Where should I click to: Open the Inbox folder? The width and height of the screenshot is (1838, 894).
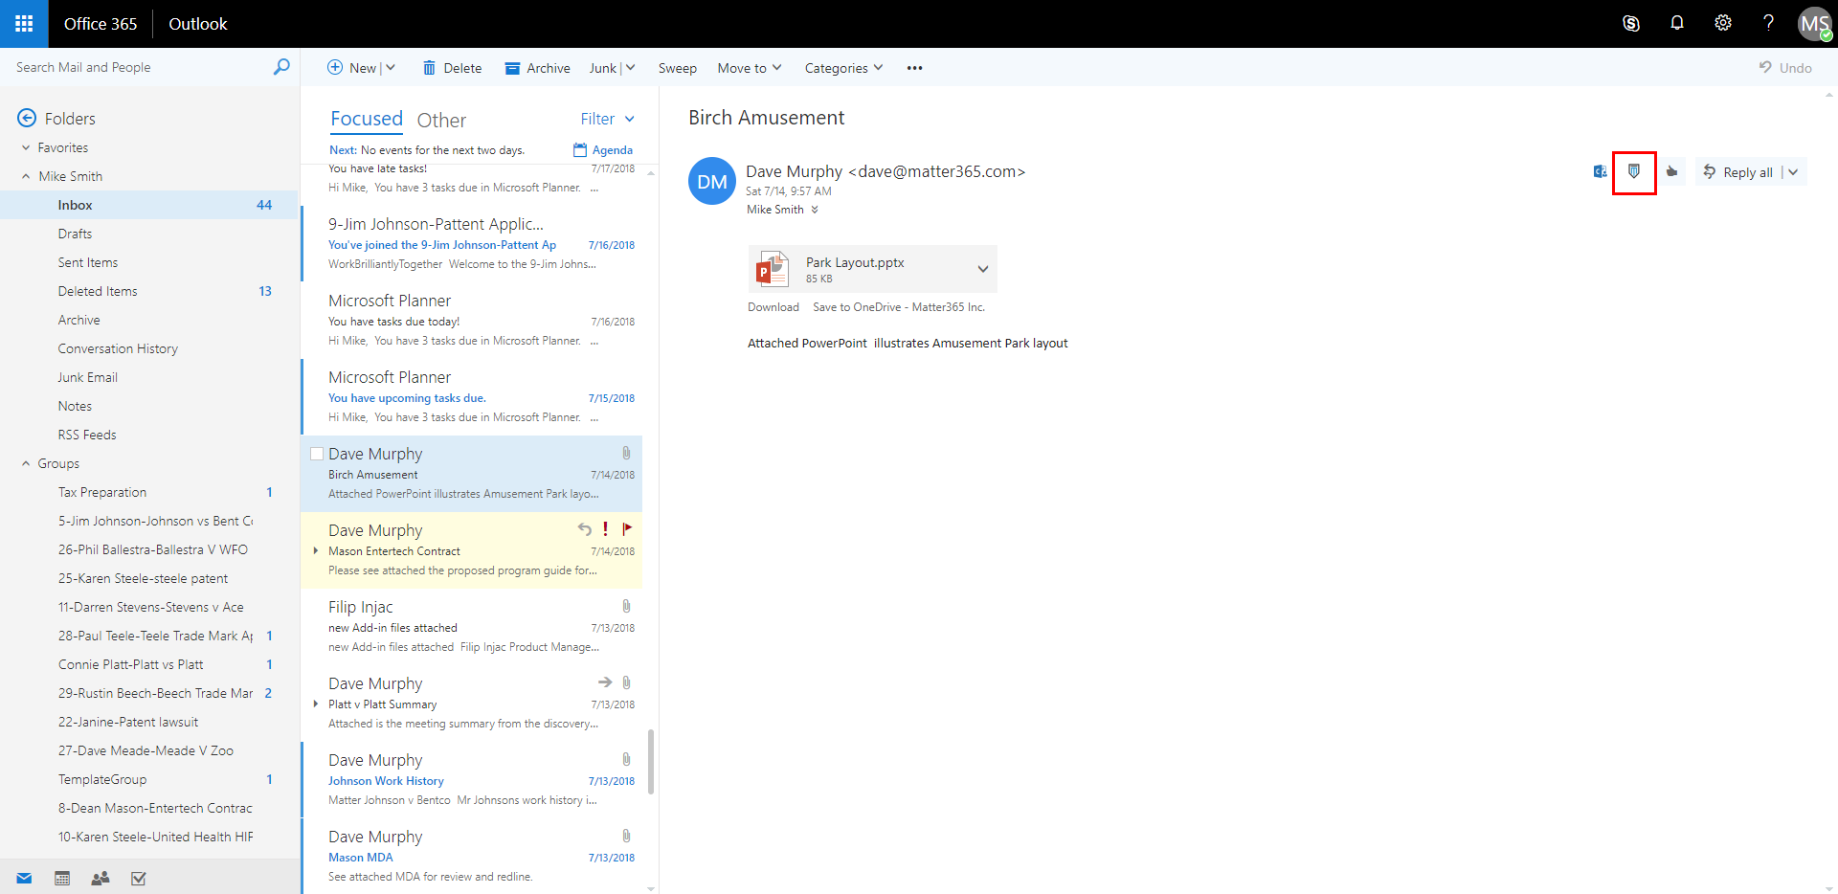pos(149,205)
